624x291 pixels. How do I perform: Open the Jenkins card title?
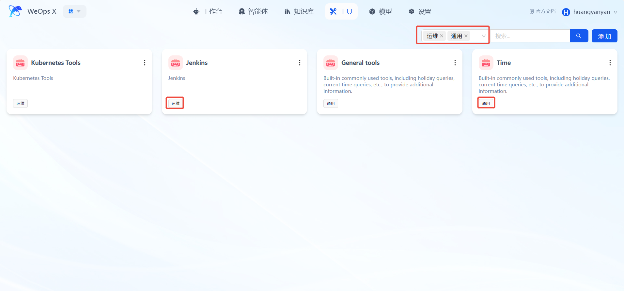(197, 63)
